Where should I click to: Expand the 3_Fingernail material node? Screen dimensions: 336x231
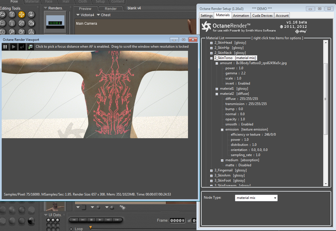click(x=211, y=171)
